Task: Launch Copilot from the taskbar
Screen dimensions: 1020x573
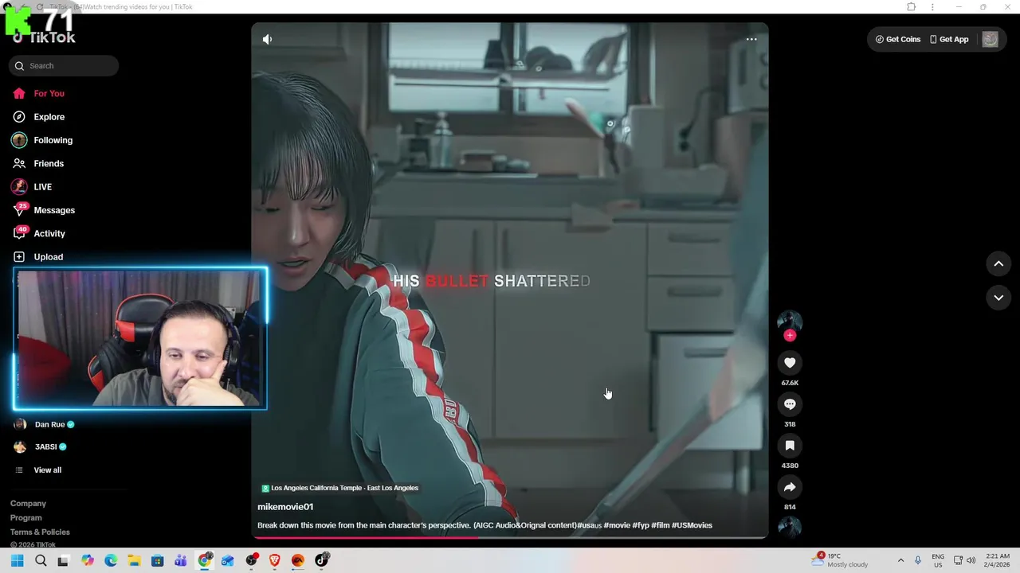Action: [88, 560]
